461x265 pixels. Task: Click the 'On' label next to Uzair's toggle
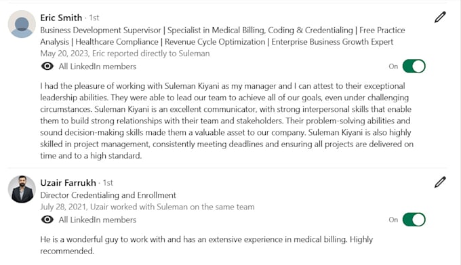(393, 220)
